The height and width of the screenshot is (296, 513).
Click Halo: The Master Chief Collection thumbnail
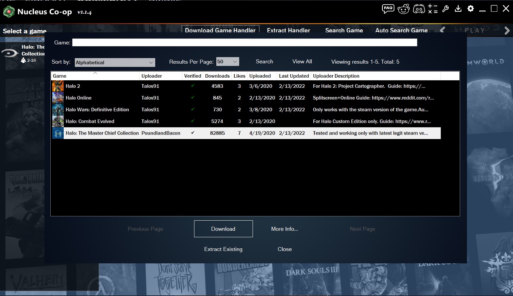(x=58, y=133)
